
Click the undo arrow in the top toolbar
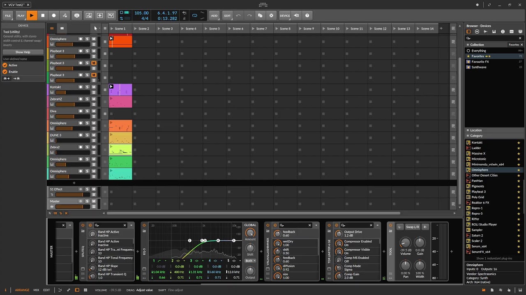[x=238, y=16]
